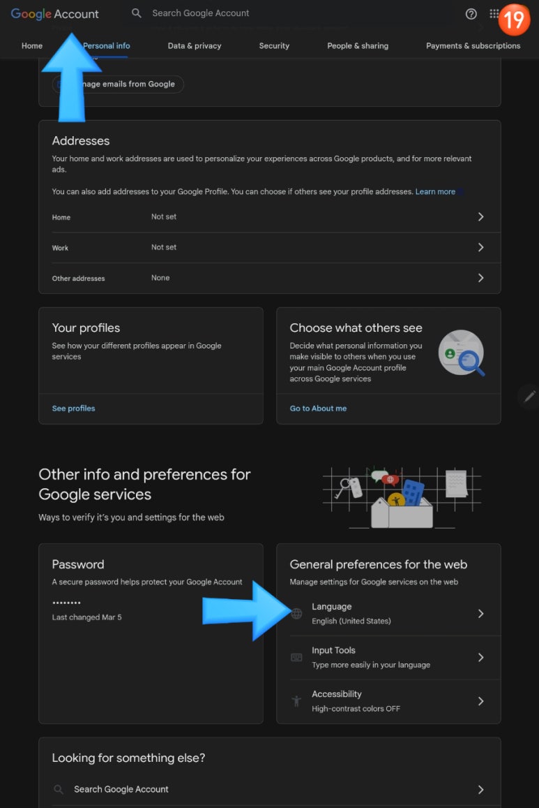Click the pencil edit icon at right edge

coord(529,396)
